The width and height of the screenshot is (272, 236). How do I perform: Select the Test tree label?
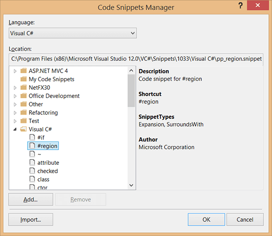tap(34, 121)
